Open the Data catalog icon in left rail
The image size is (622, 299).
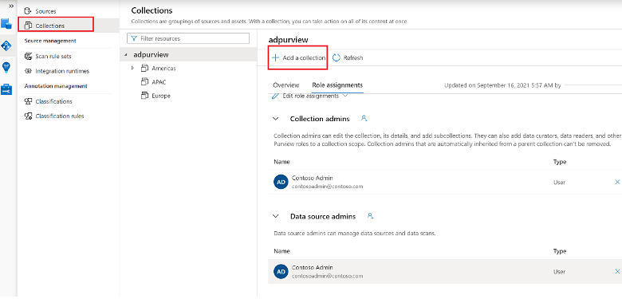(6, 24)
